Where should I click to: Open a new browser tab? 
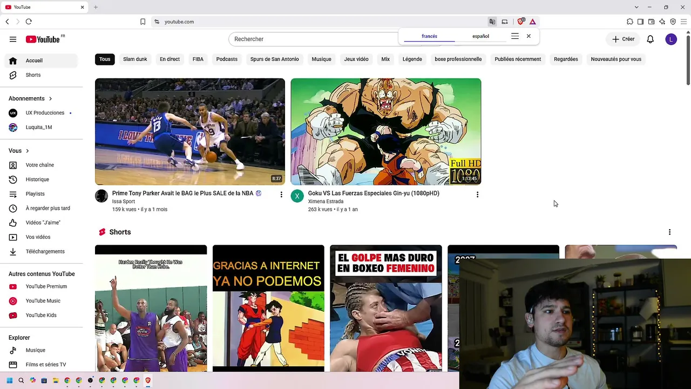[x=96, y=7]
